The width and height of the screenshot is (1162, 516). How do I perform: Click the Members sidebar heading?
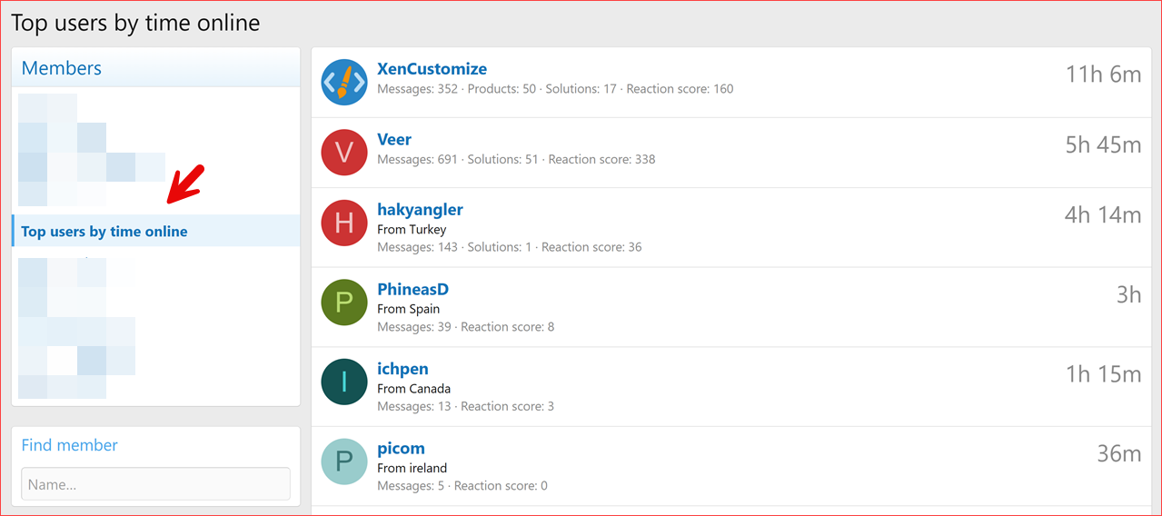(x=62, y=68)
